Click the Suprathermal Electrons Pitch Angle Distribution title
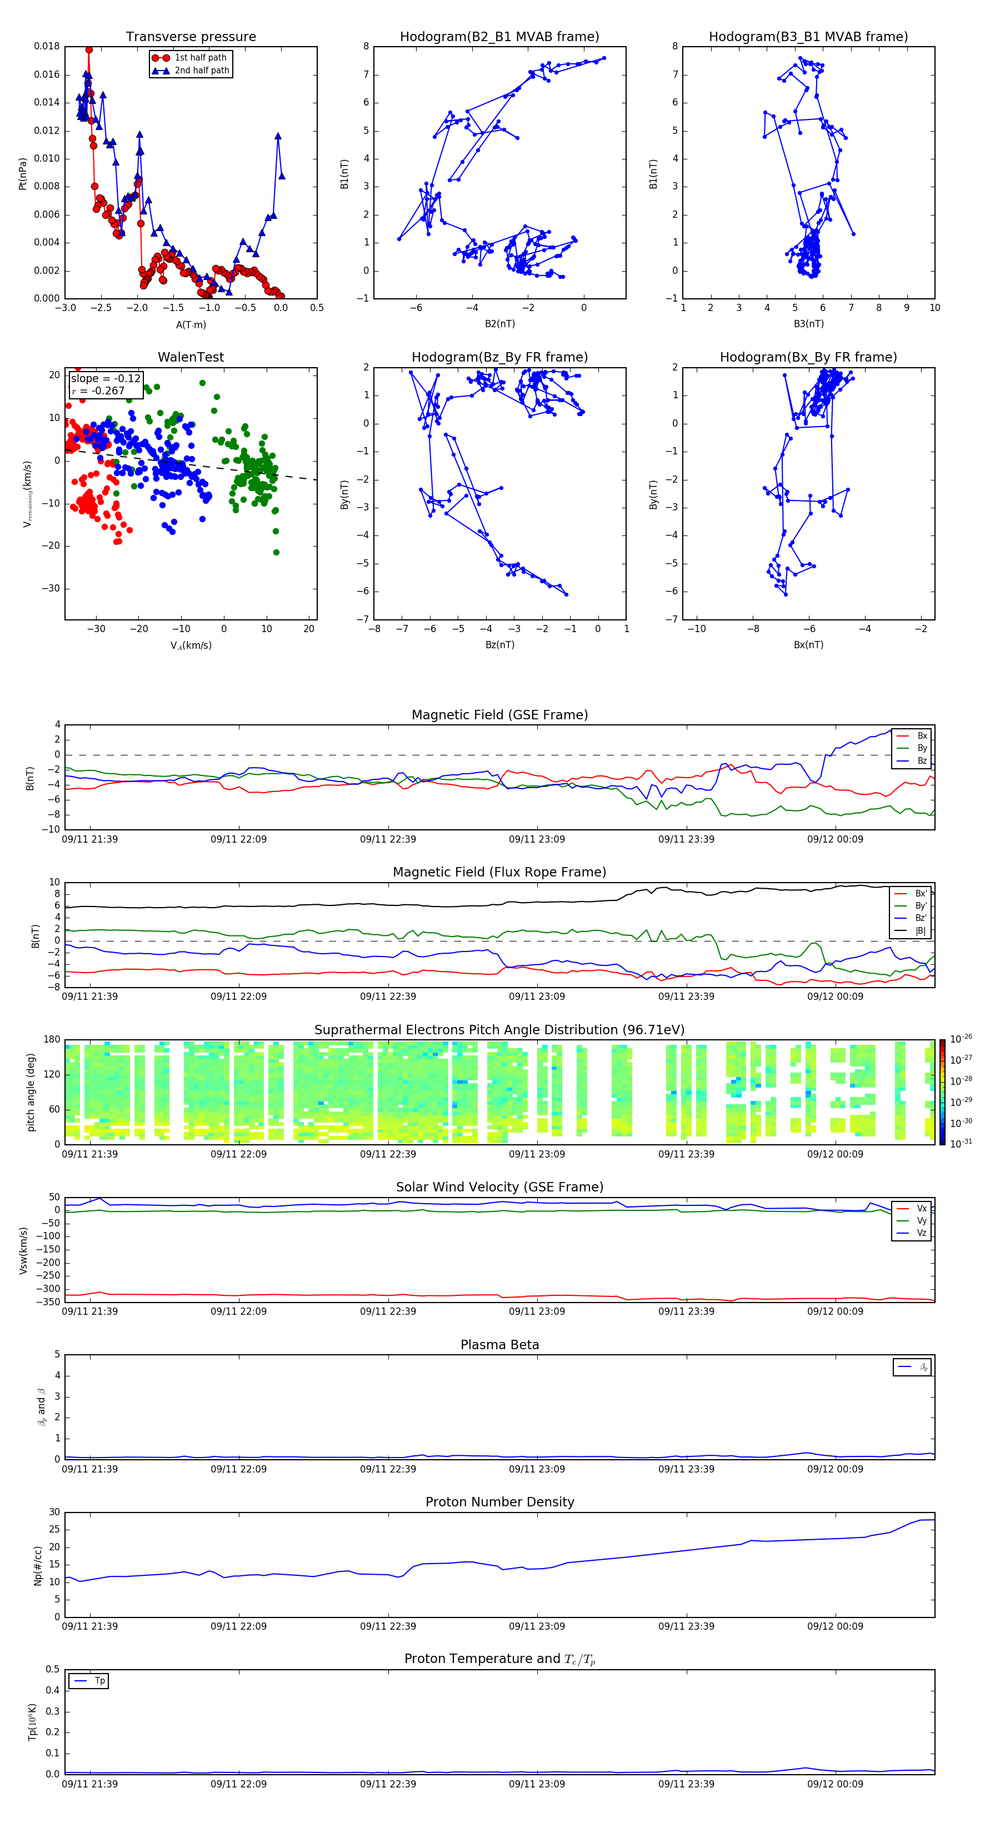This screenshot has height=1833, width=1000. tap(499, 1030)
